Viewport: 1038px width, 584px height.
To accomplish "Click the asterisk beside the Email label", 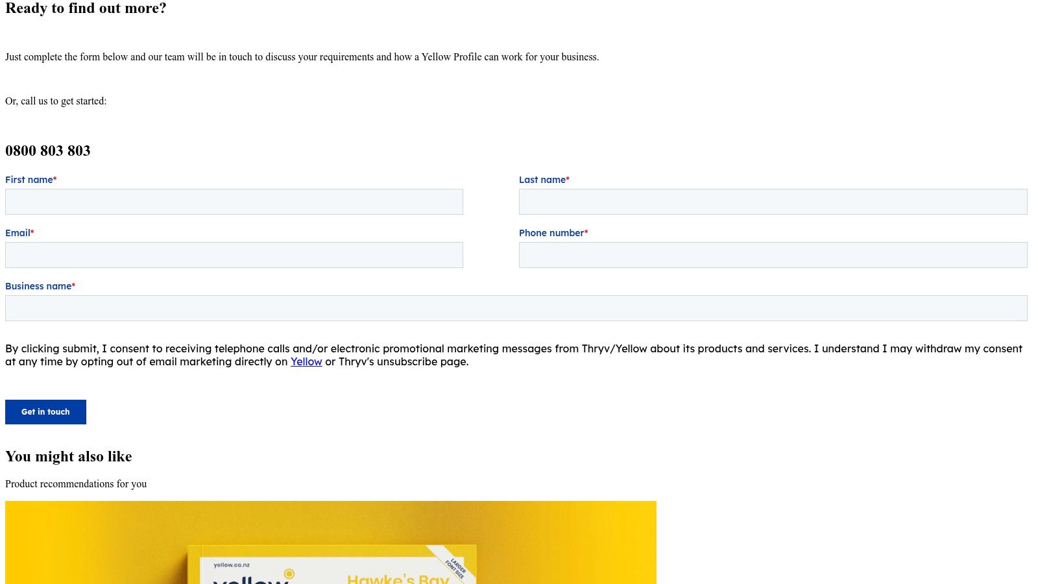I will (x=32, y=232).
